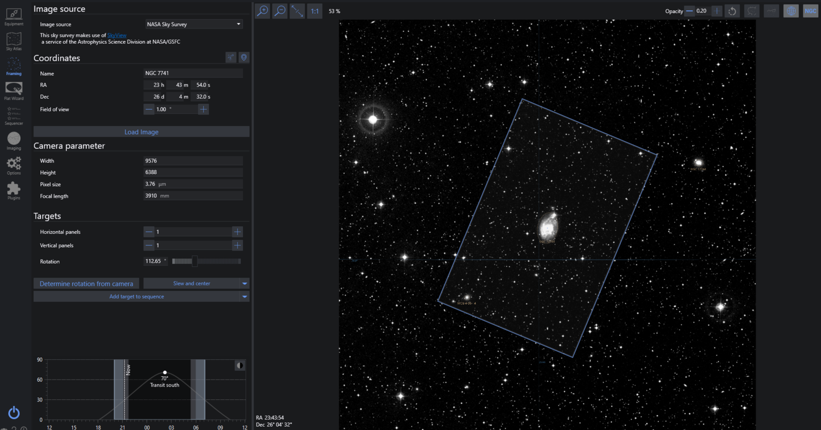Switch to the Sky Atlas section
Viewport: 821px width, 430px height.
pos(14,41)
